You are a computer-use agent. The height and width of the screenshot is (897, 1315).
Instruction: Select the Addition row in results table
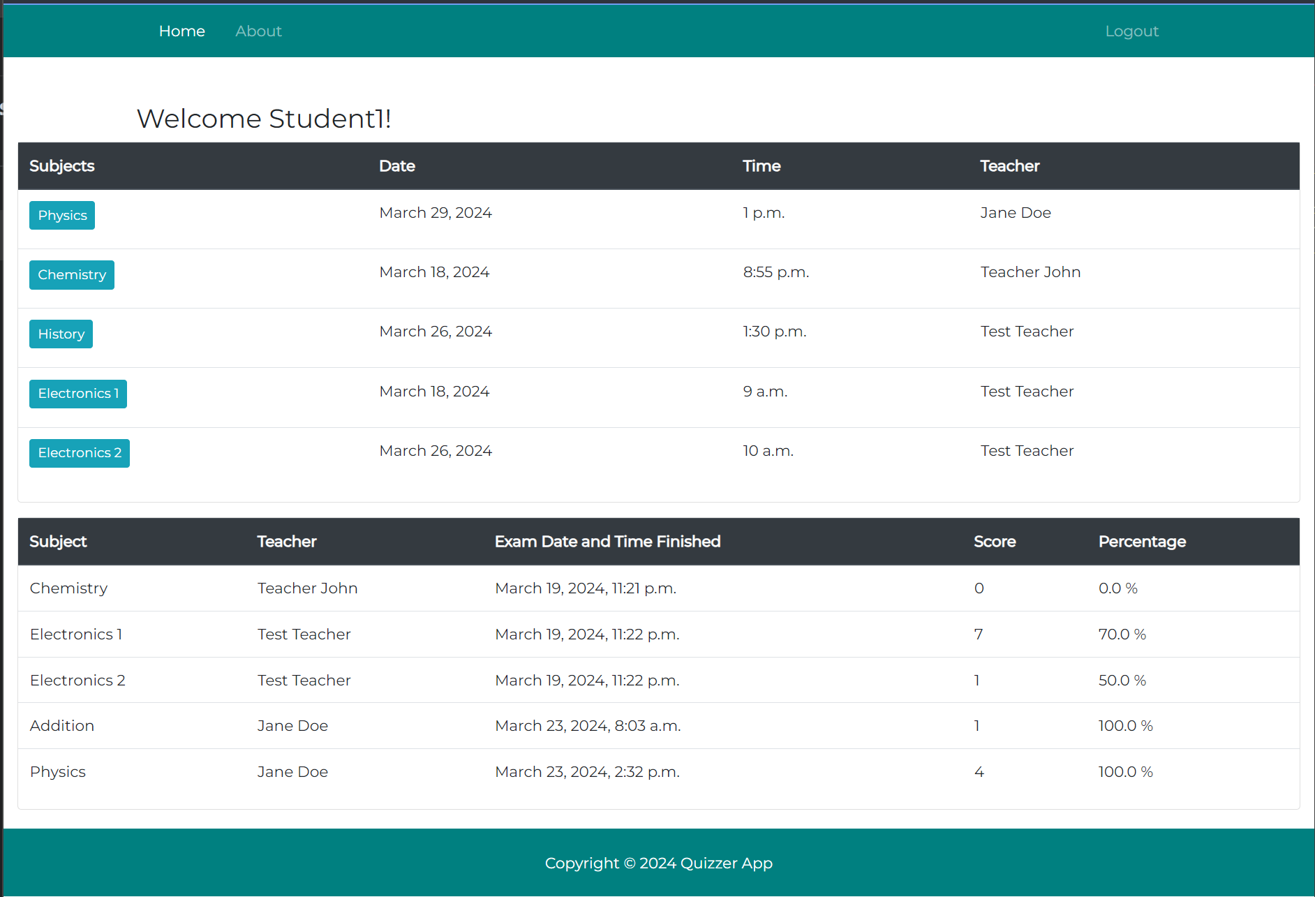62,726
